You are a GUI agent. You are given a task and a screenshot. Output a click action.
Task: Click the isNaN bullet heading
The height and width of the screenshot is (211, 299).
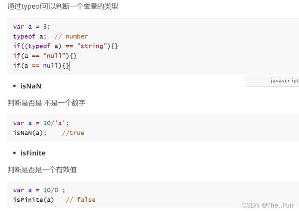click(31, 86)
